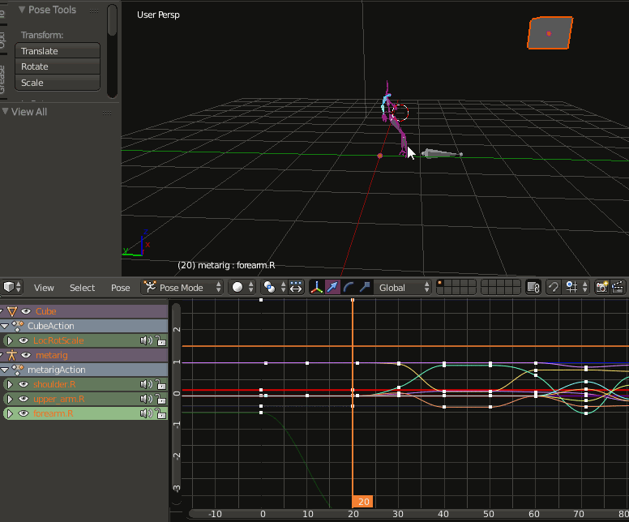The image size is (629, 522).
Task: Lock the upper_arm.R channel padlock
Action: (x=160, y=399)
